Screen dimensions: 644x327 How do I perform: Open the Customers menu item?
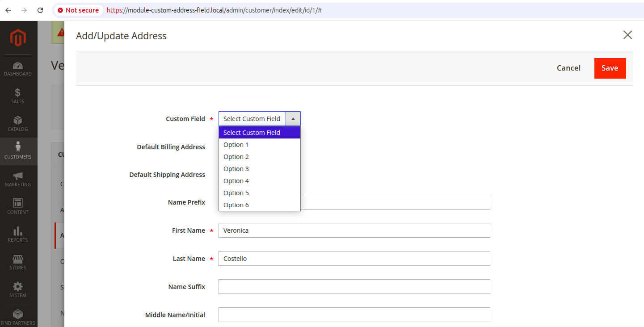(x=18, y=151)
